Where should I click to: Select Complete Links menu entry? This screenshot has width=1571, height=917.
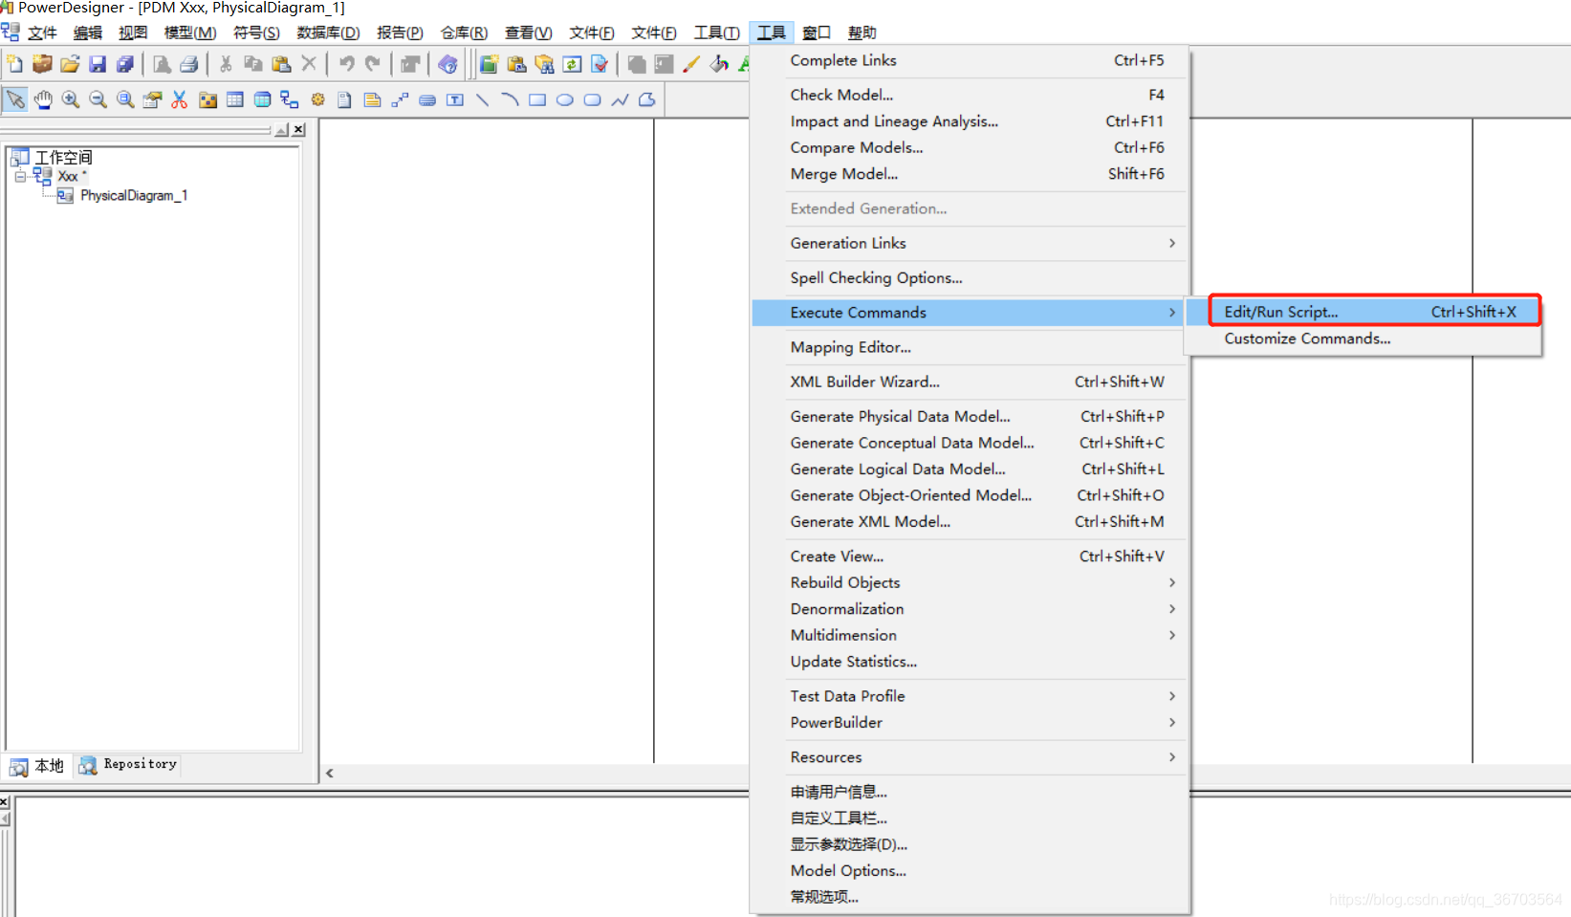[969, 60]
